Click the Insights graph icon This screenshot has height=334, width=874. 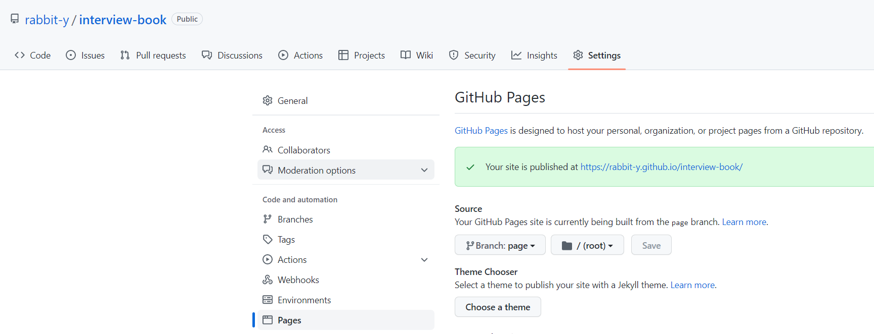[x=516, y=55]
